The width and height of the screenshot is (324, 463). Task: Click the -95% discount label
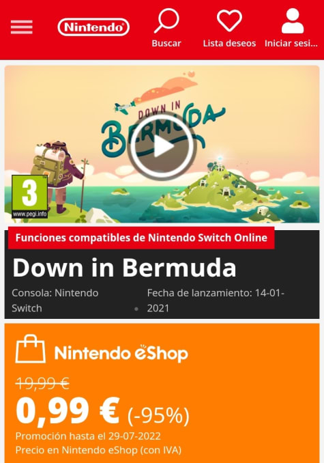click(158, 415)
